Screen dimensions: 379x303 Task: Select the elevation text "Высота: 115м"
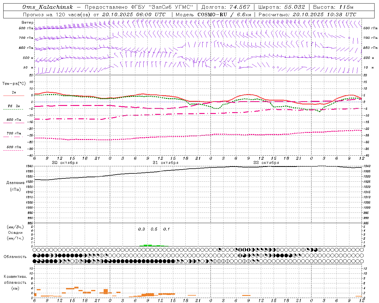333,7
